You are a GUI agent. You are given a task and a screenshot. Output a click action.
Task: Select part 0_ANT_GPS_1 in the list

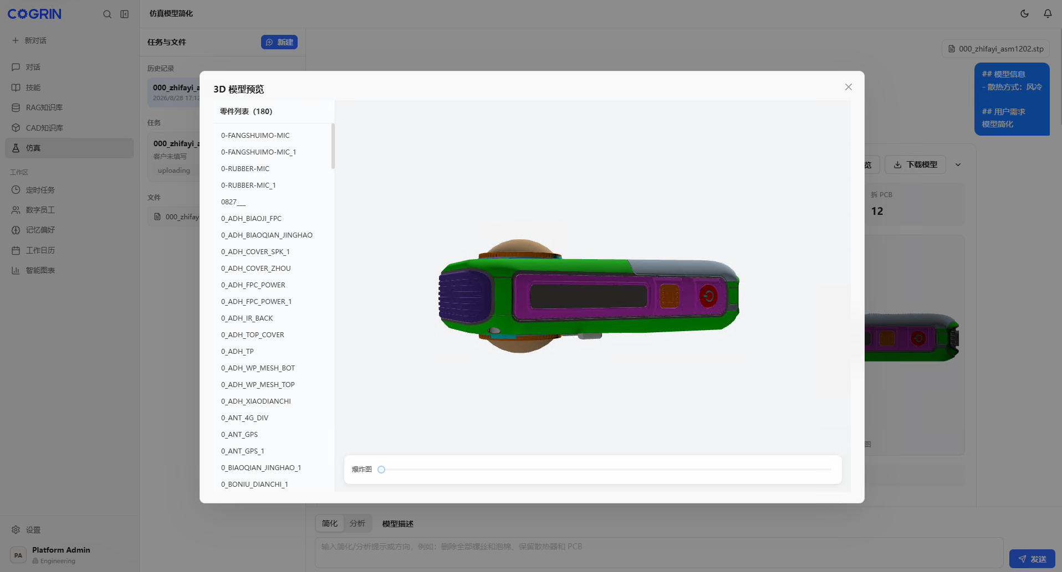[272, 451]
